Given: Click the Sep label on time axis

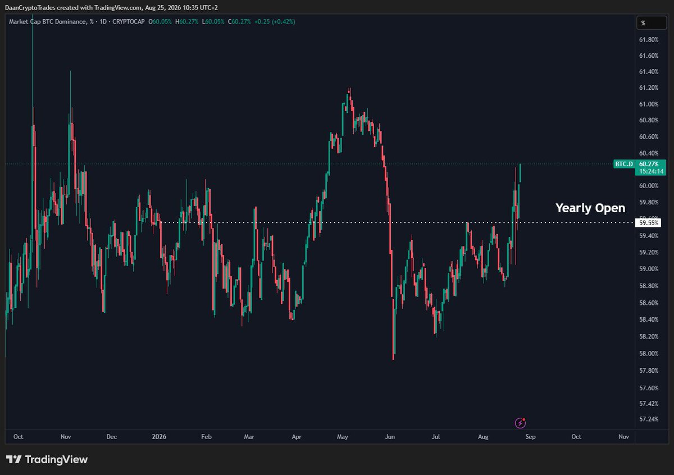Looking at the screenshot, I should pos(531,436).
